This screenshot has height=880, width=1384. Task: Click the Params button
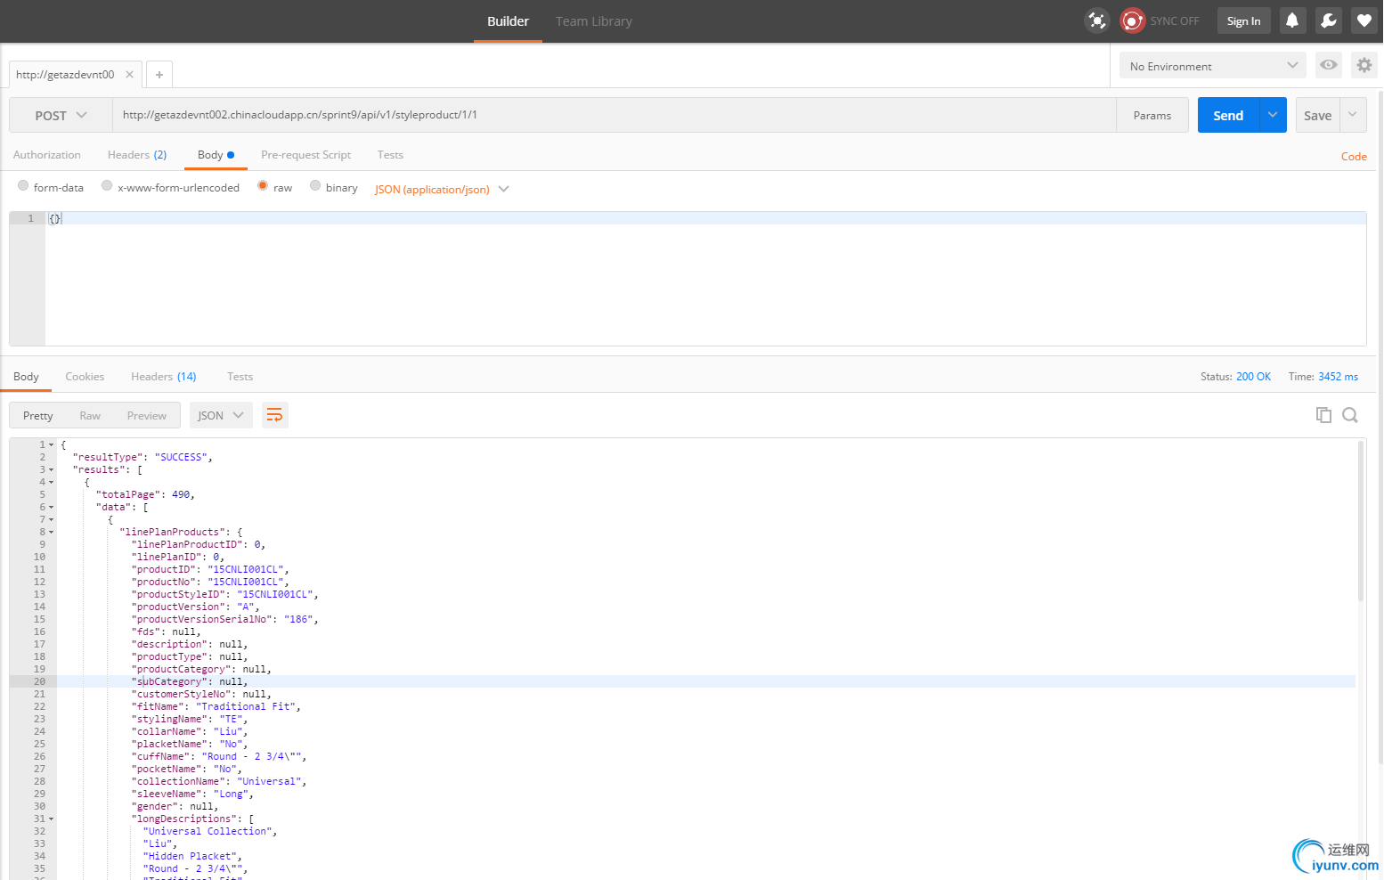click(x=1152, y=115)
